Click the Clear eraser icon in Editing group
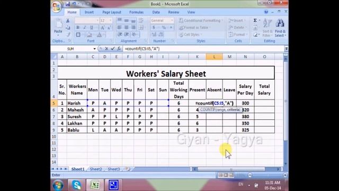The width and height of the screenshot is (339, 191). click(255, 34)
